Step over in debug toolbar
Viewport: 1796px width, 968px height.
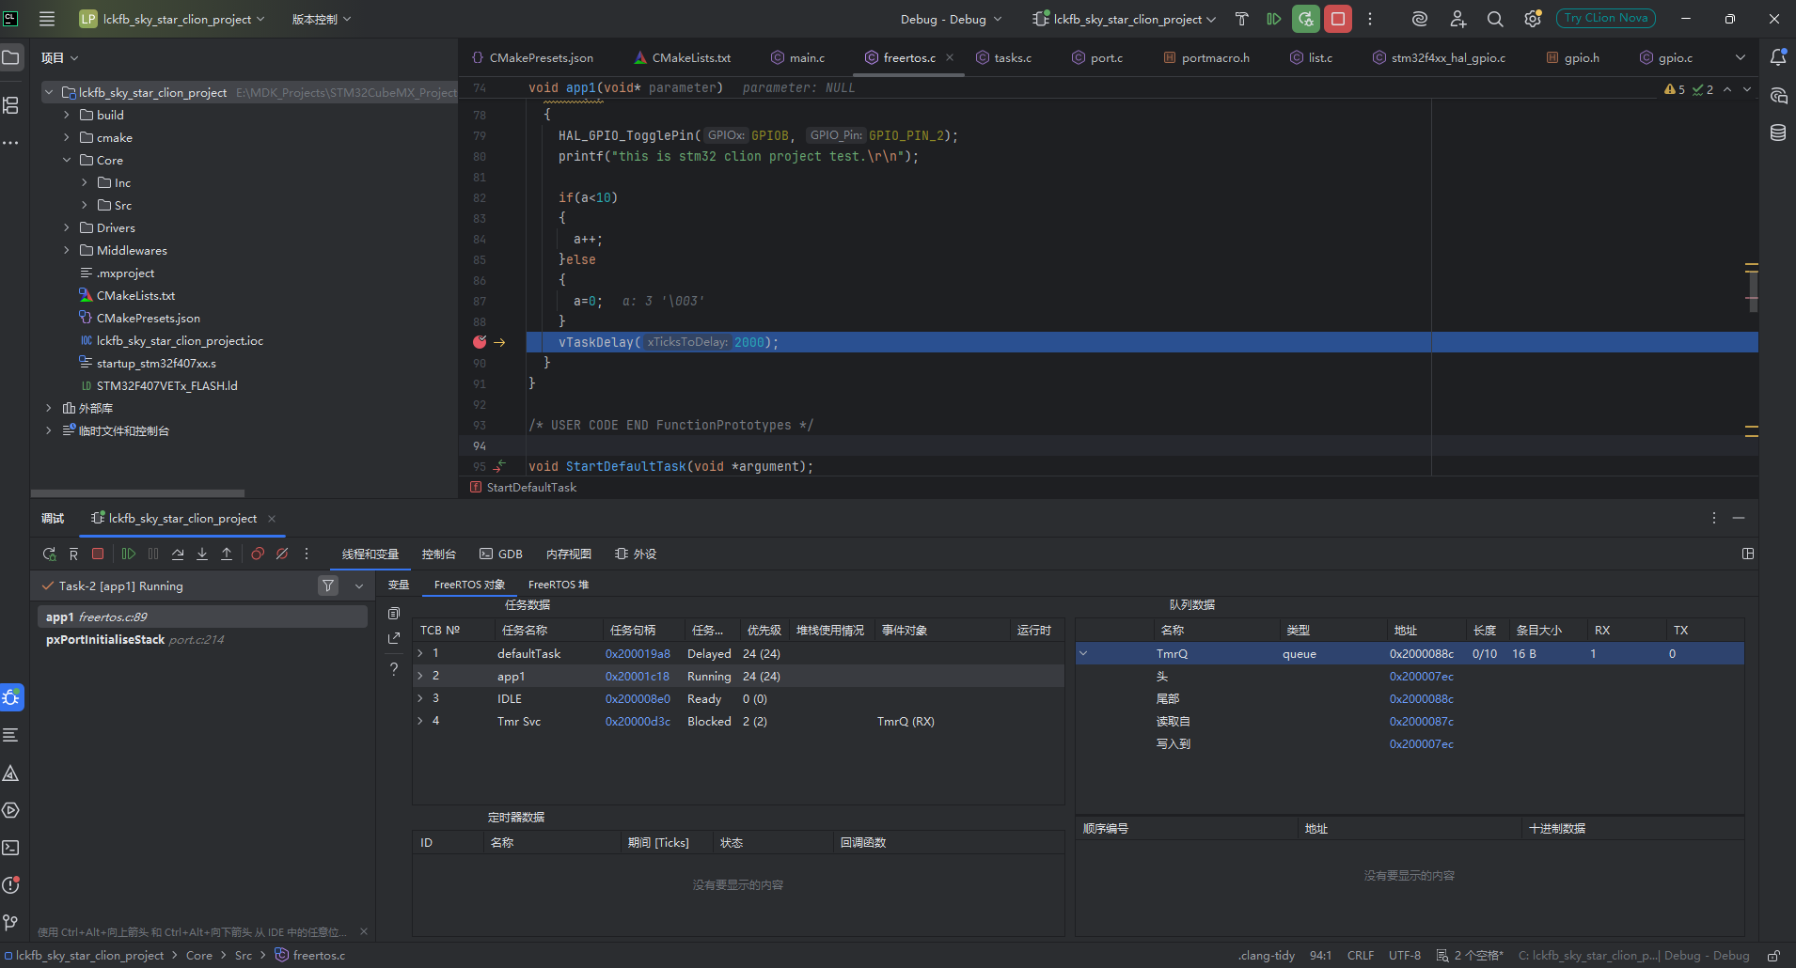click(178, 554)
